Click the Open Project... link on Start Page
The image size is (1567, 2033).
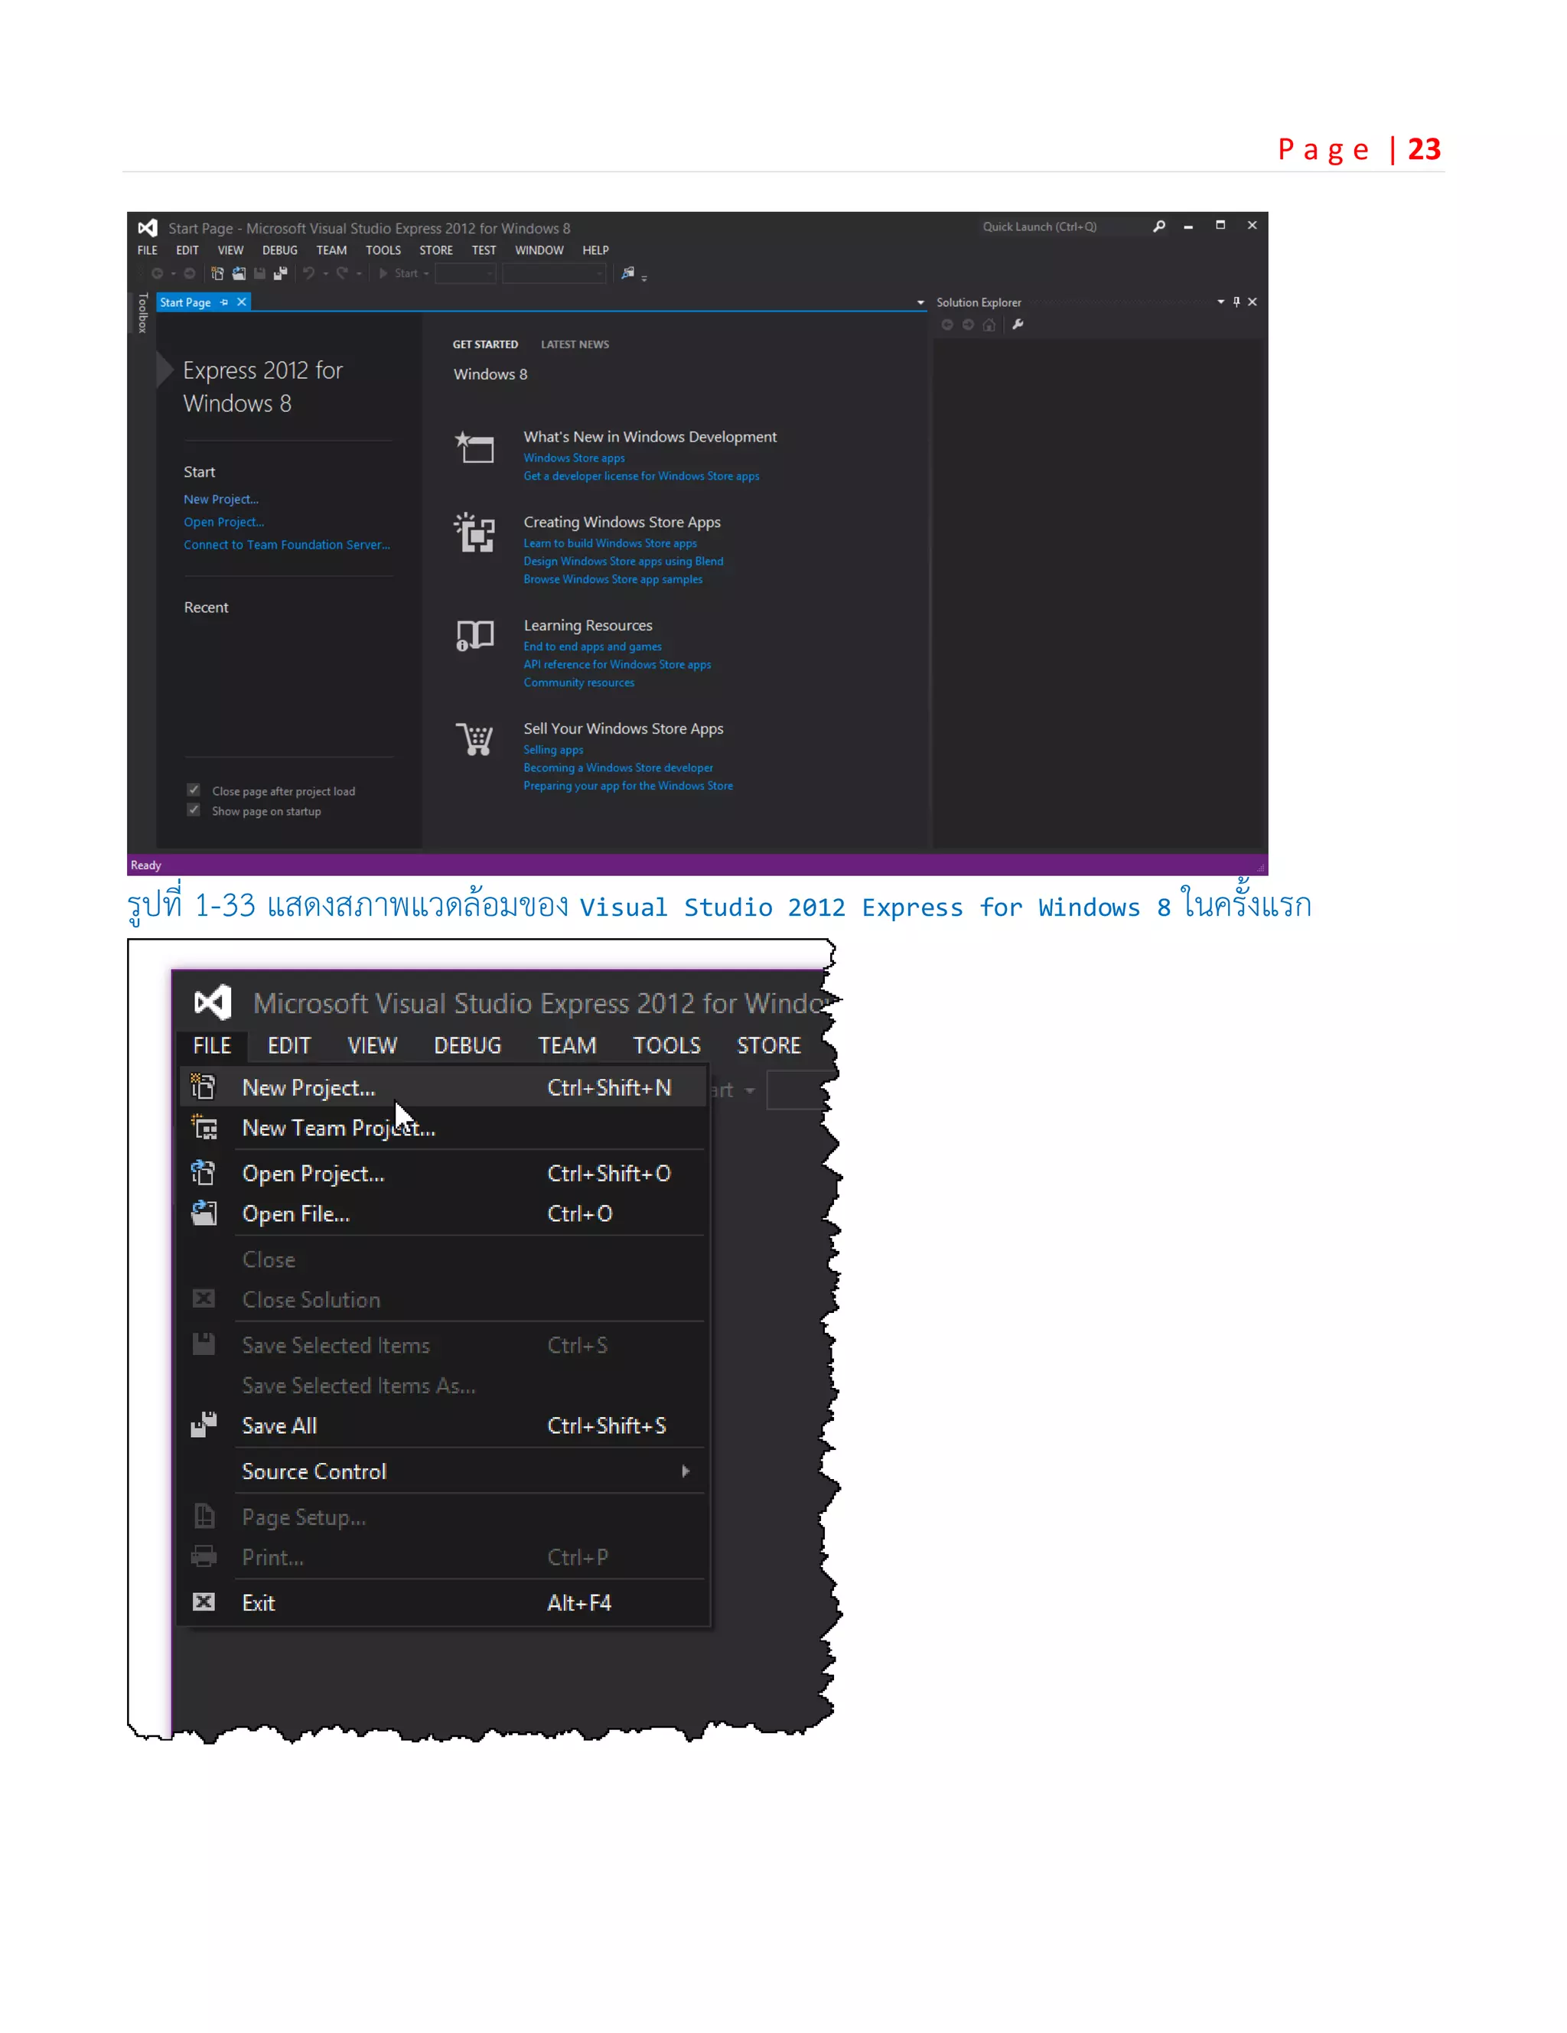[x=223, y=522]
